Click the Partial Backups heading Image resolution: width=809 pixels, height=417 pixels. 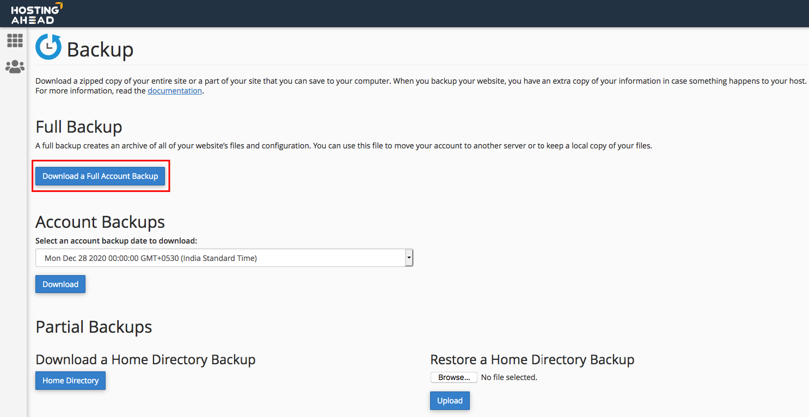coord(94,327)
